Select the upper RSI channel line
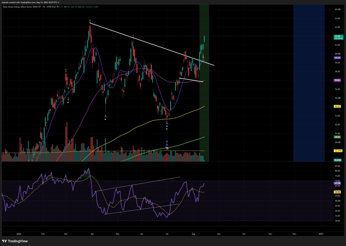The width and height of the screenshot is (346, 246). pyautogui.click(x=138, y=184)
